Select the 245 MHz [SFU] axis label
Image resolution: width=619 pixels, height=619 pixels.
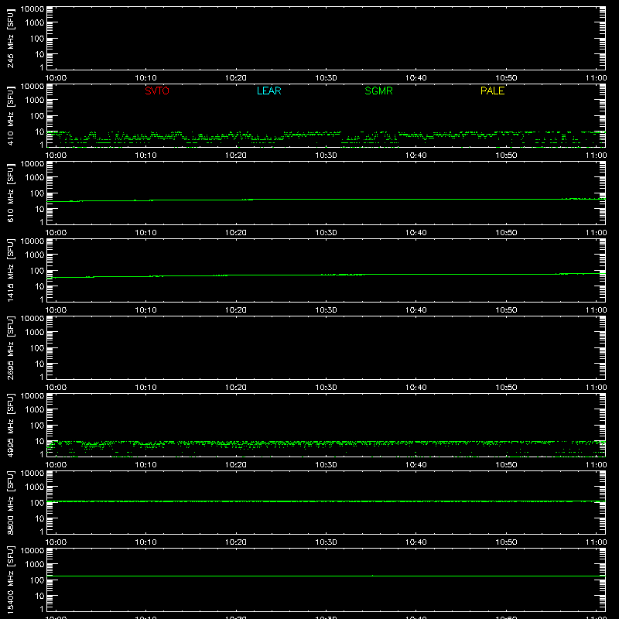[10, 38]
